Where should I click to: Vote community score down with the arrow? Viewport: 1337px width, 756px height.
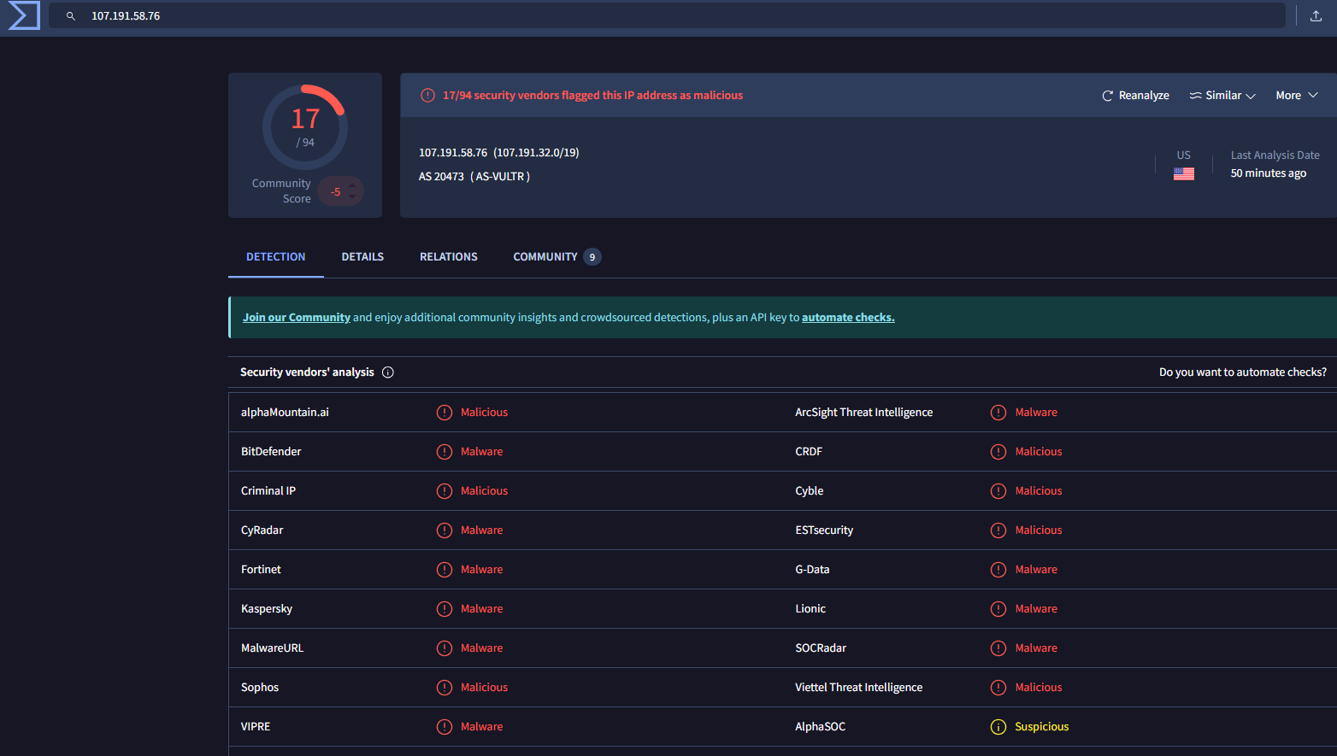pos(352,197)
